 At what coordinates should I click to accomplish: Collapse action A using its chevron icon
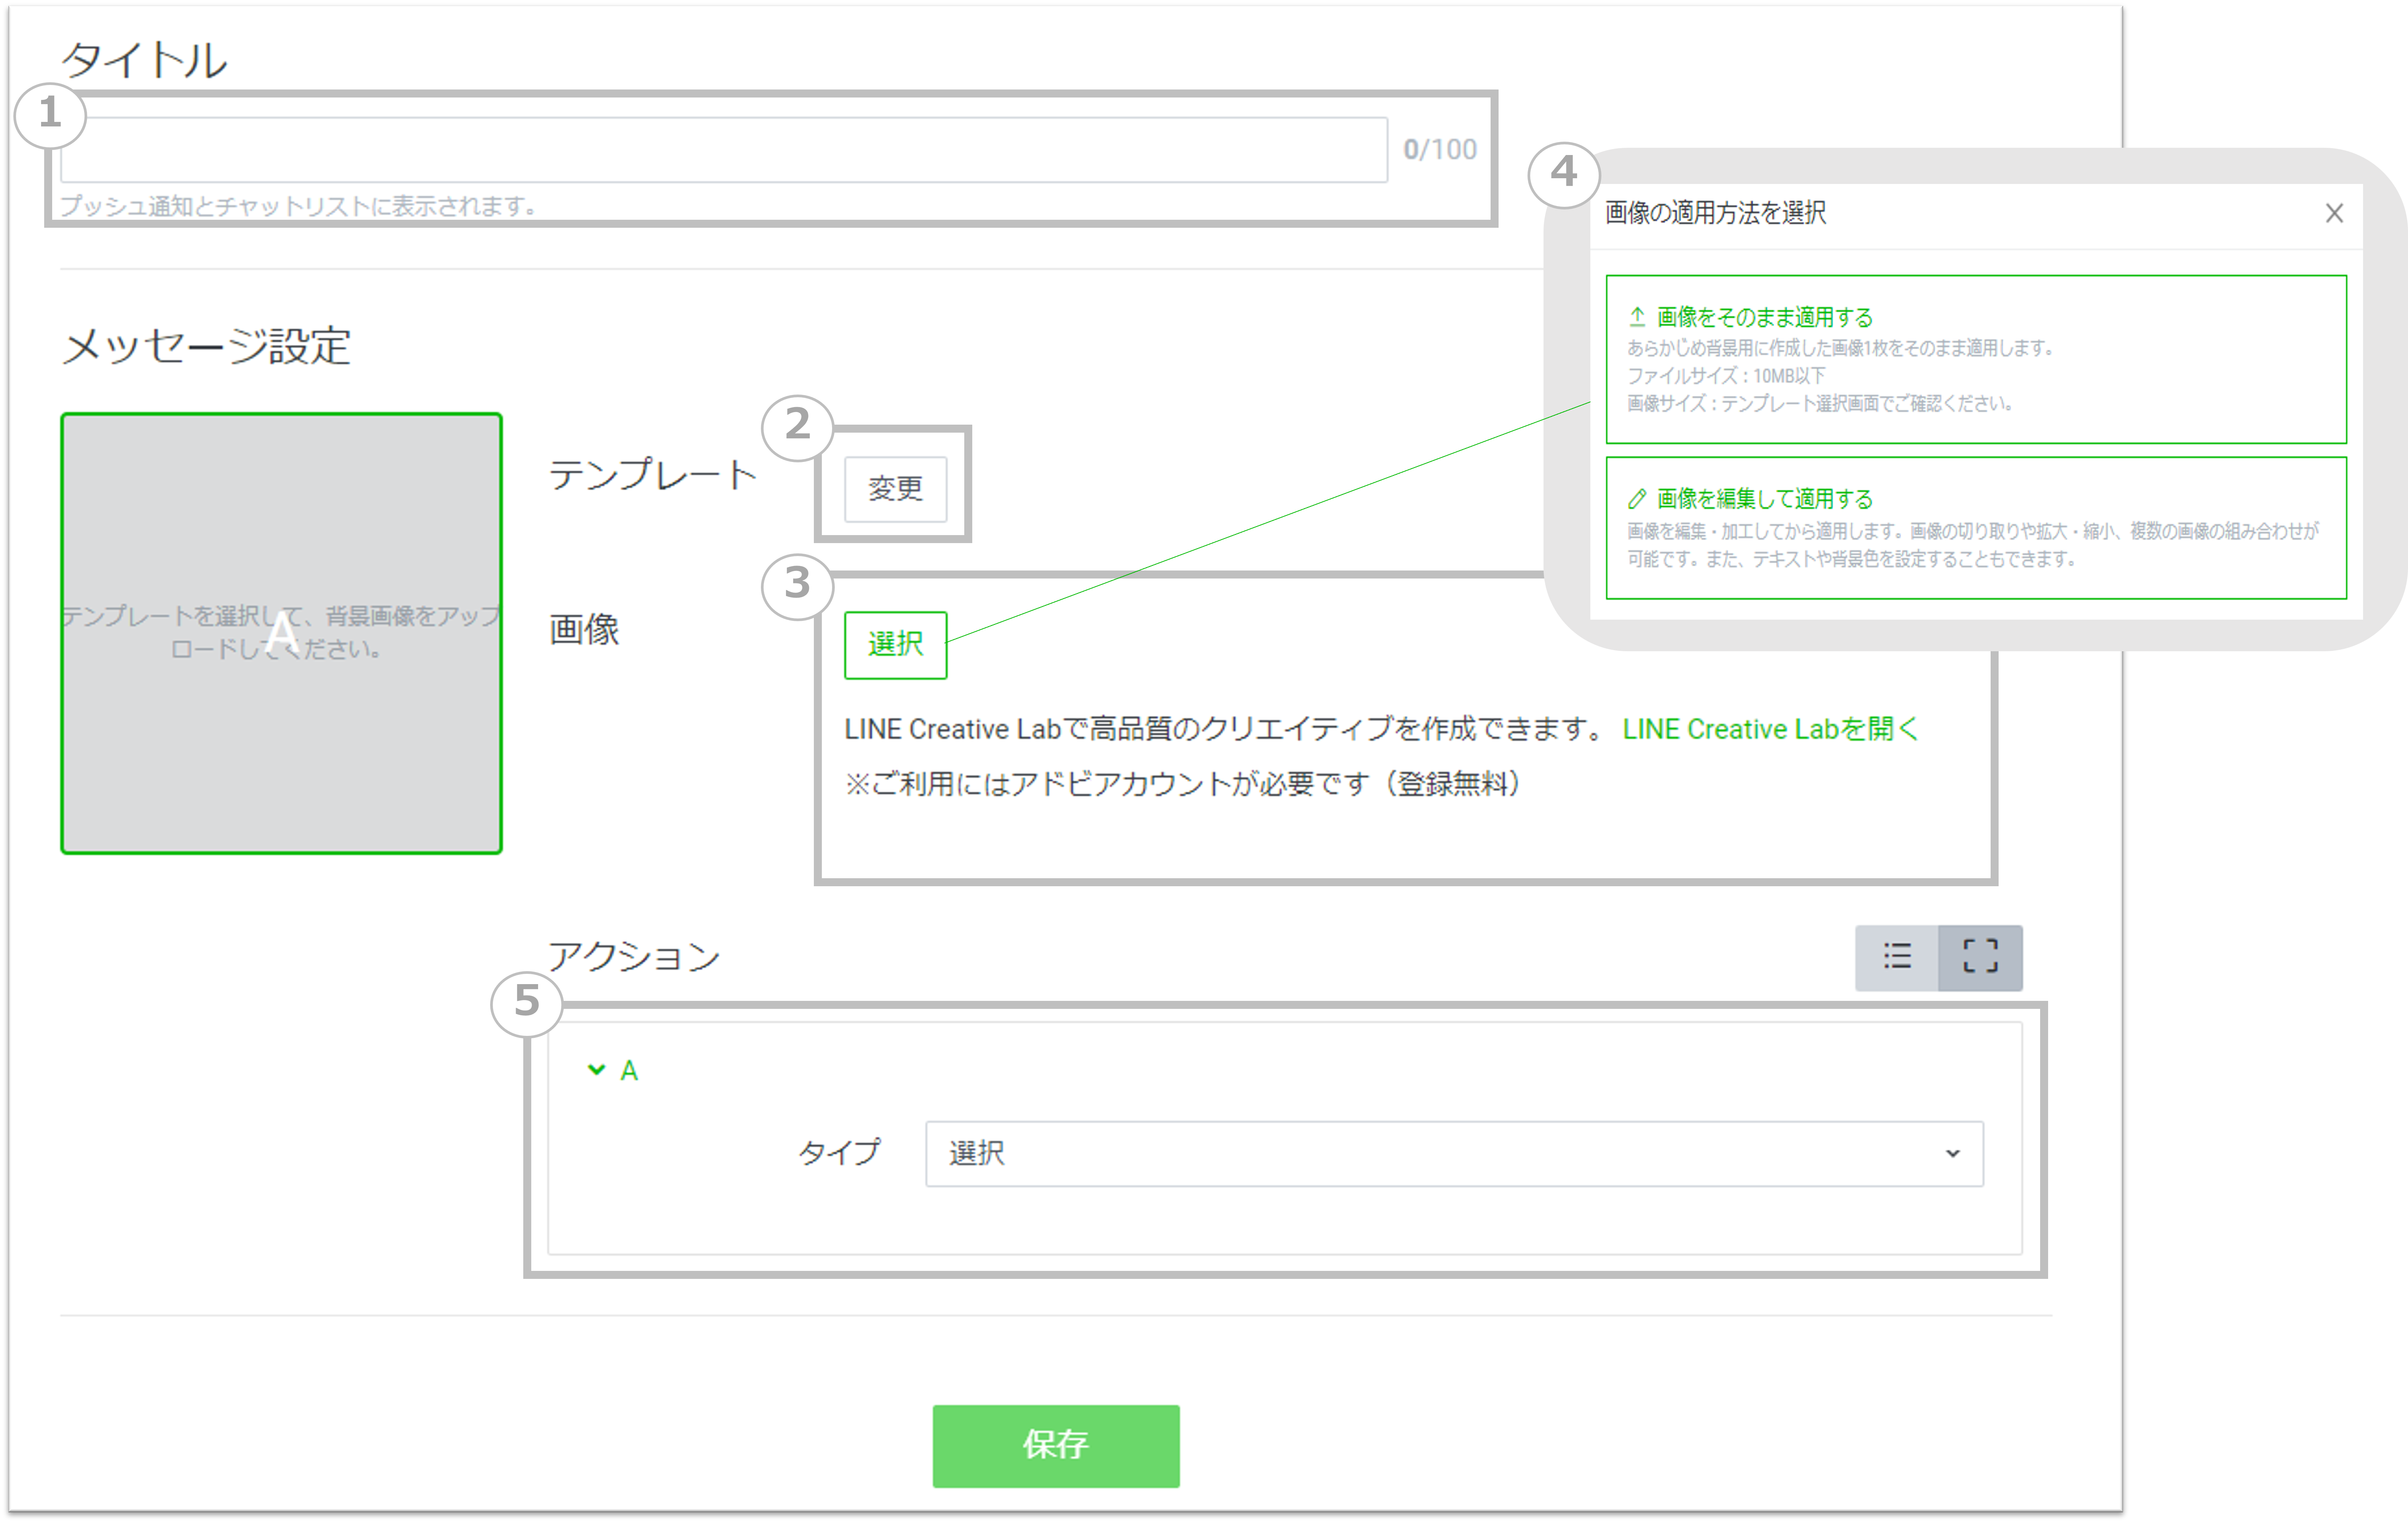[597, 1069]
